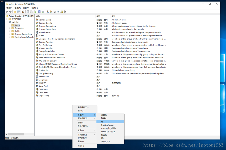The image size is (226, 150).
Task: Click the Back arrow toolbar icon
Action: (7, 12)
